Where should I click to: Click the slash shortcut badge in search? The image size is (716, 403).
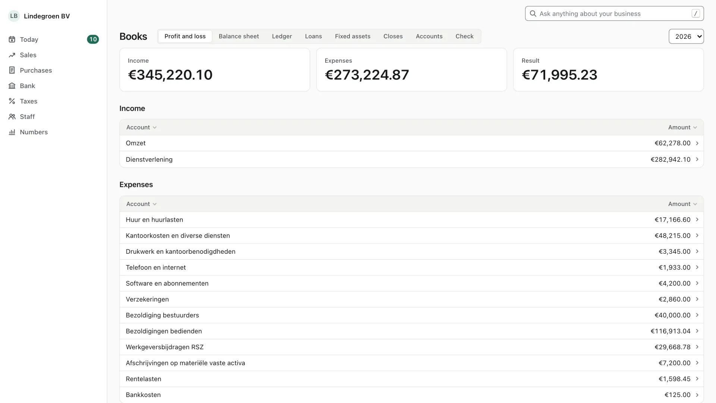pyautogui.click(x=695, y=14)
